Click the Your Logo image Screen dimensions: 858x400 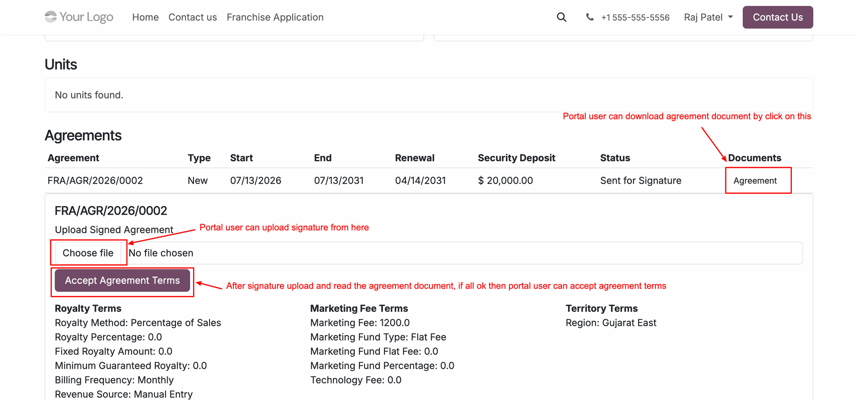click(79, 17)
